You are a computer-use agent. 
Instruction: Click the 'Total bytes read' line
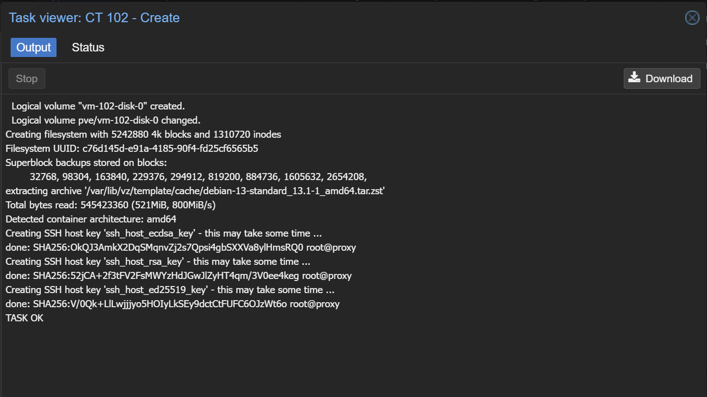pos(111,205)
